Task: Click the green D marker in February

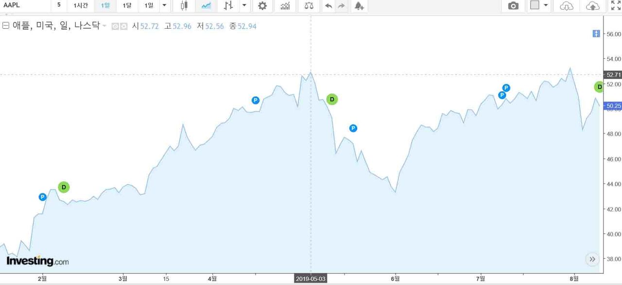Action: pyautogui.click(x=64, y=187)
